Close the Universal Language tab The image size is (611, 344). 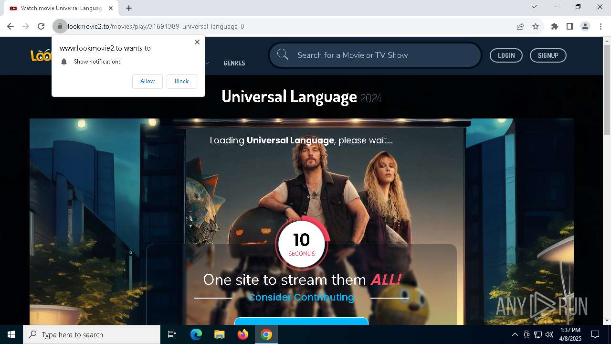111,8
